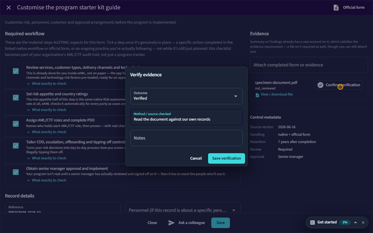Close the guide with the X icon
373x233 pixels.
point(9,8)
